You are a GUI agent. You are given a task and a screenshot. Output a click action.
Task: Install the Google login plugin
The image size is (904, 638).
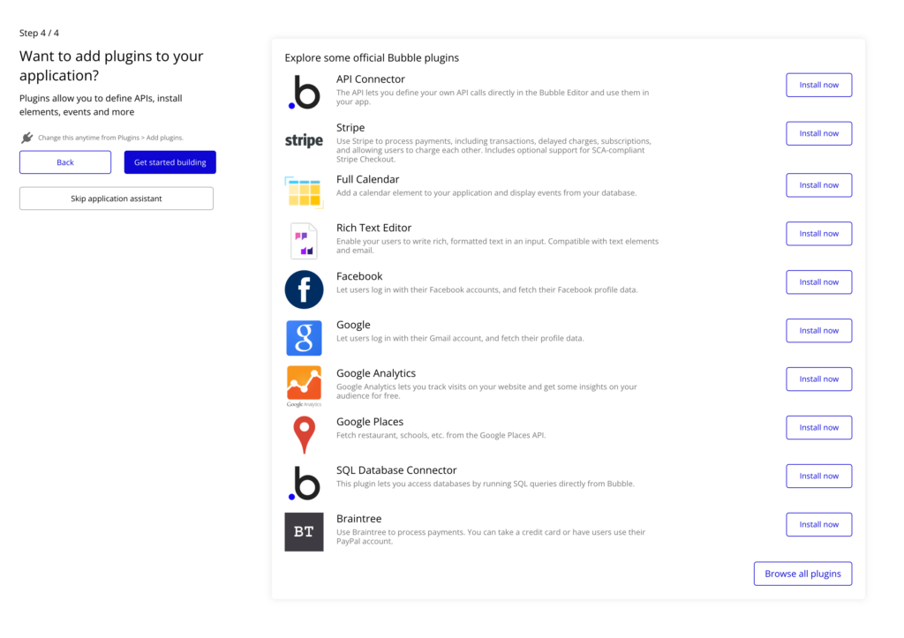click(x=818, y=330)
